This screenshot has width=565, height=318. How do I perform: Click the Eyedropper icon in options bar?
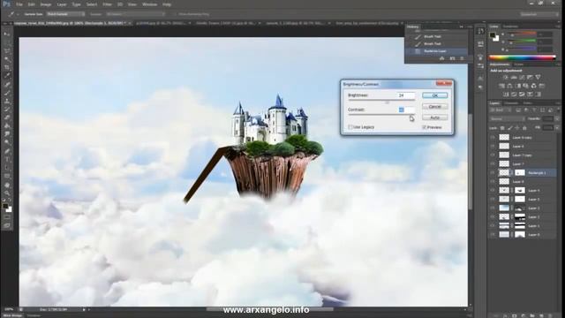(11, 14)
